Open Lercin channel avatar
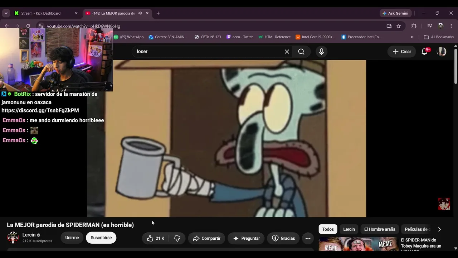This screenshot has height=258, width=458. click(13, 238)
